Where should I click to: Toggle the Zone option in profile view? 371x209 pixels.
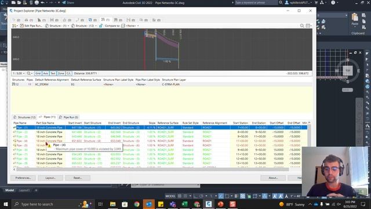click(61, 73)
